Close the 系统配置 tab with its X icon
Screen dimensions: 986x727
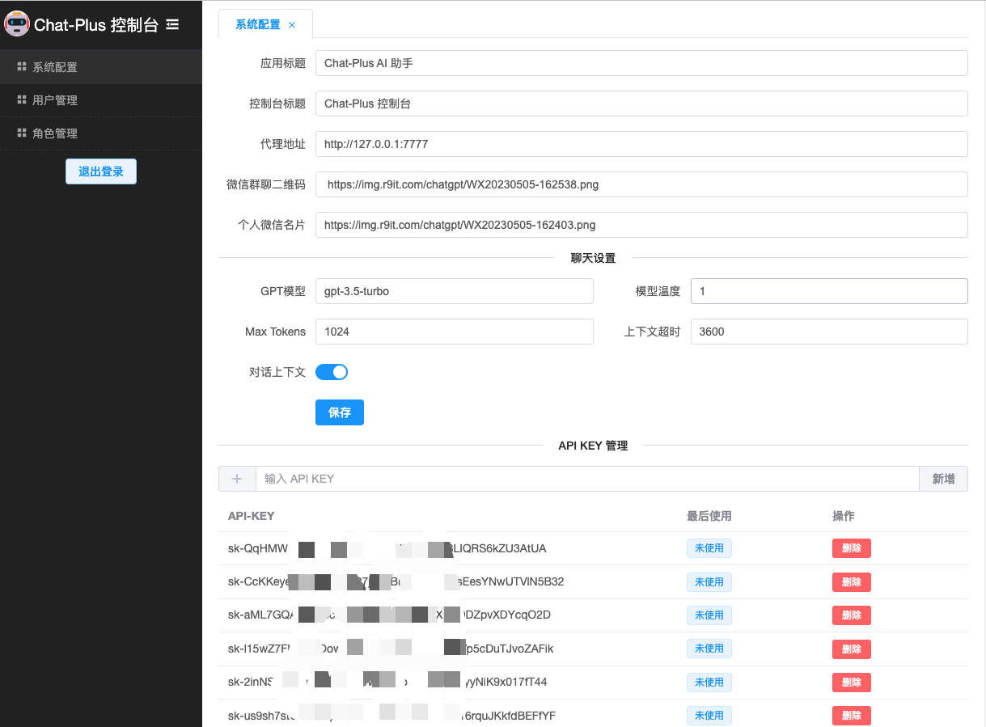point(291,24)
